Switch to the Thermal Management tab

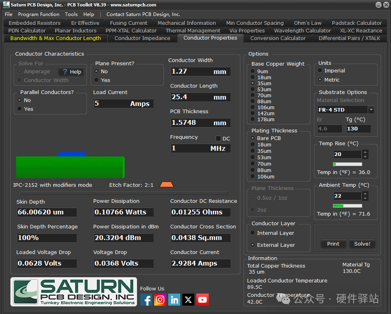(193, 31)
